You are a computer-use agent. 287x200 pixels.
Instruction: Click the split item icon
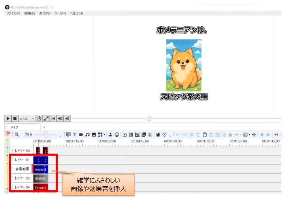(x=237, y=135)
